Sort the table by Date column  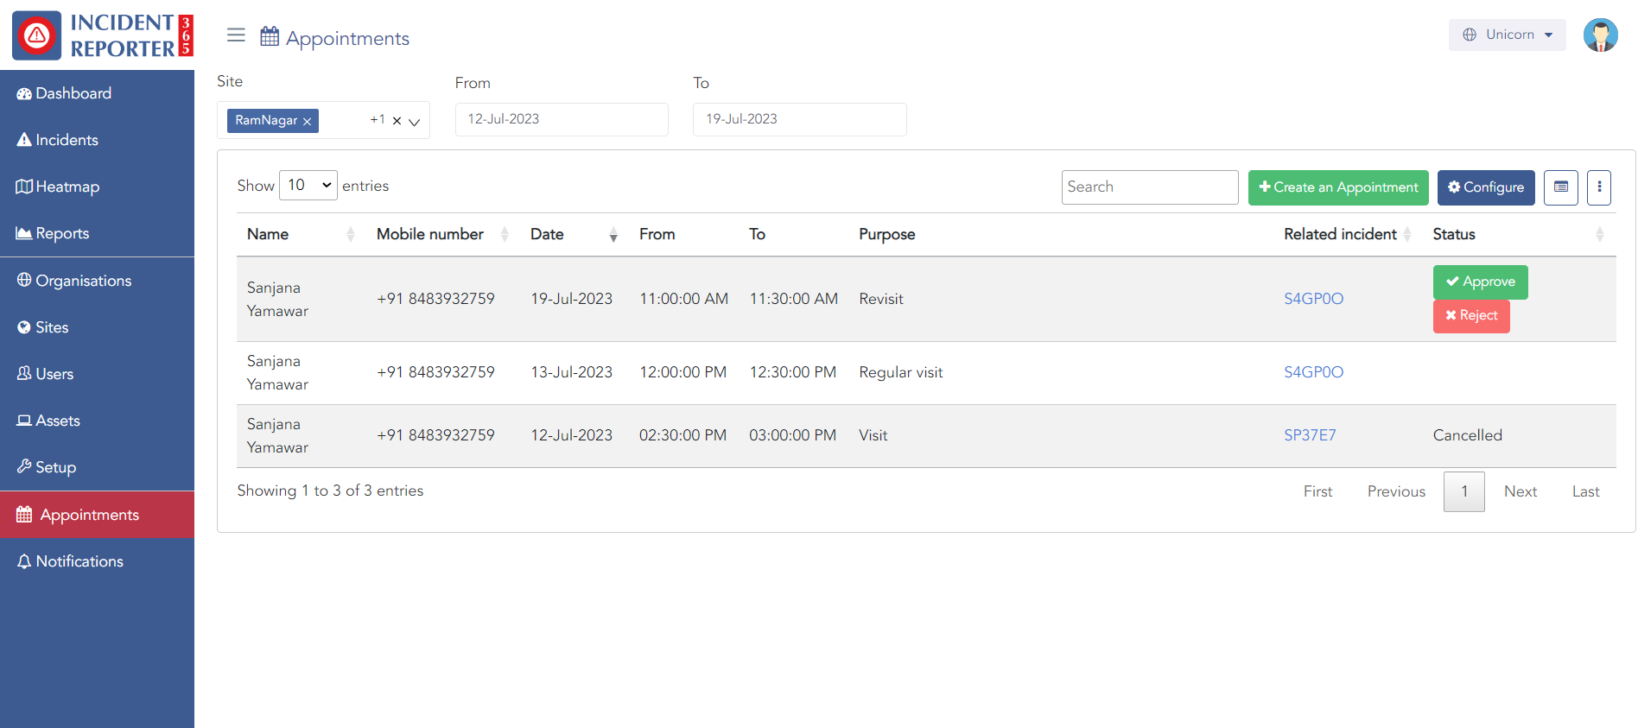(x=613, y=235)
